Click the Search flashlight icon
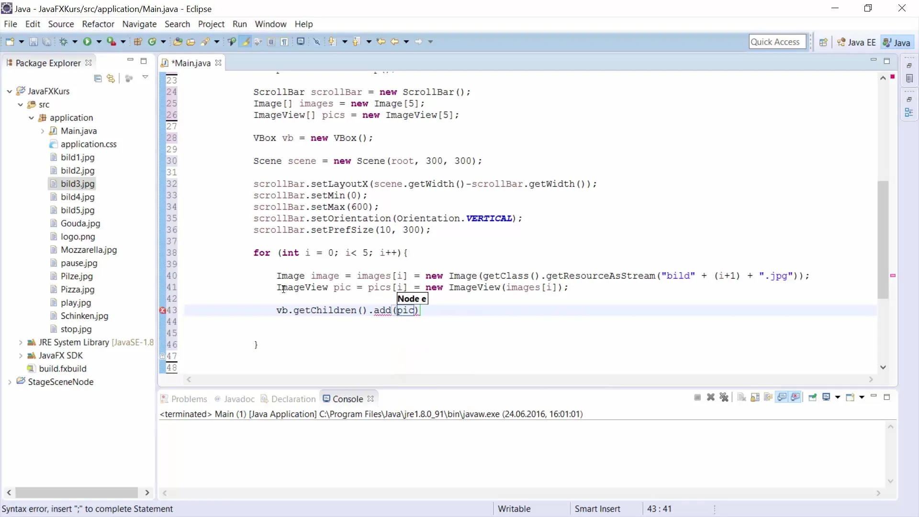 205,42
